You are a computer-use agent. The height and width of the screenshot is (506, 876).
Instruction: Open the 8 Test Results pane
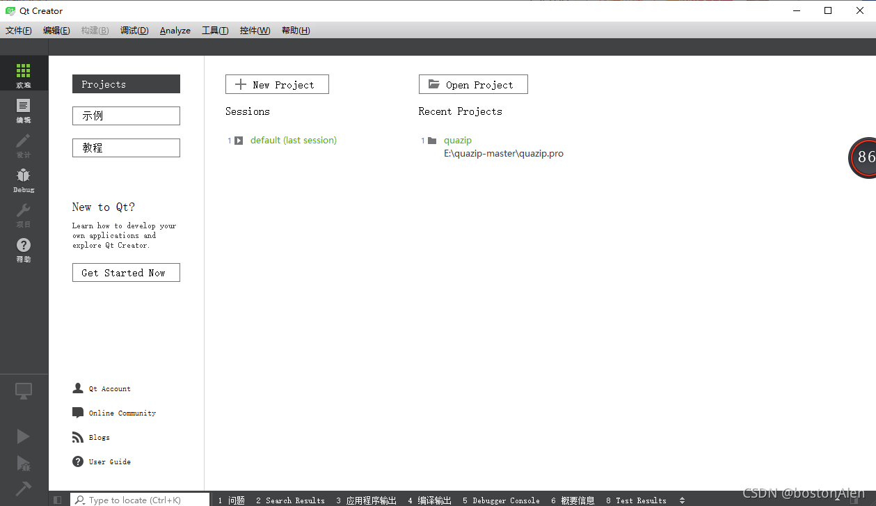point(636,500)
